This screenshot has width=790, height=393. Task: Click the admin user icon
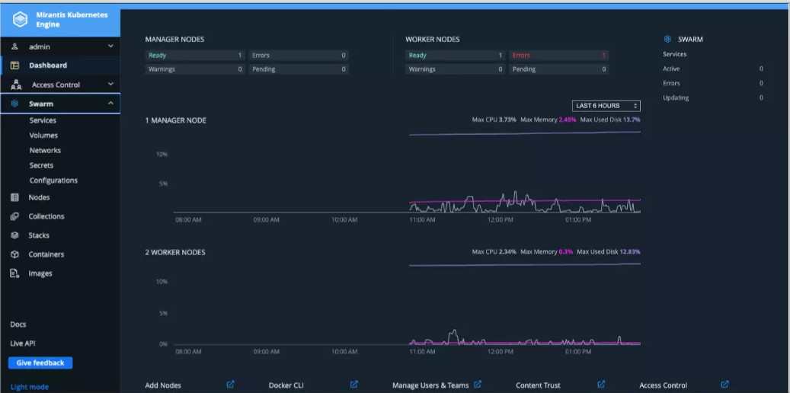(x=14, y=46)
